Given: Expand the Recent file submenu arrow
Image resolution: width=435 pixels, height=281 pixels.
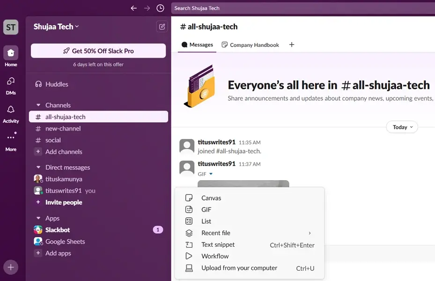Looking at the screenshot, I should [310, 233].
